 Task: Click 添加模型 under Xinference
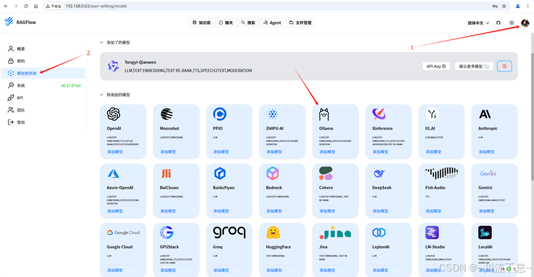click(380, 152)
